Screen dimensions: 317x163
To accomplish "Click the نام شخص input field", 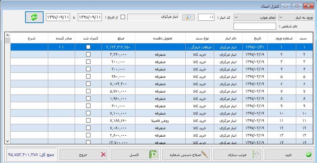I will click(255, 26).
